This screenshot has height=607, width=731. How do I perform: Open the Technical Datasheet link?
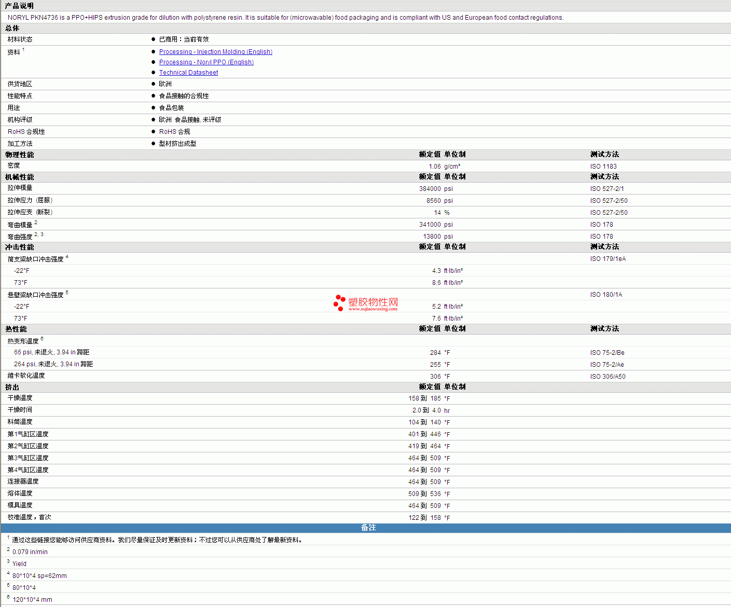pyautogui.click(x=188, y=73)
